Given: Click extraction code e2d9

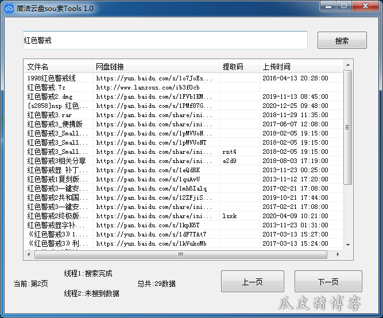Looking at the screenshot, I should click(229, 161).
